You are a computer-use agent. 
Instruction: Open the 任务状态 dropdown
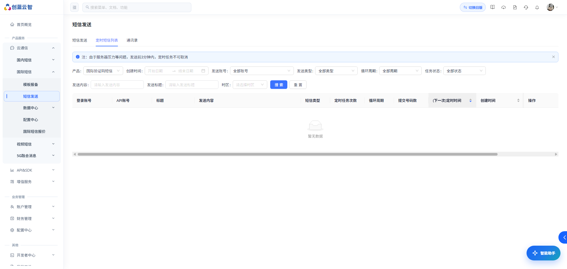coord(465,71)
